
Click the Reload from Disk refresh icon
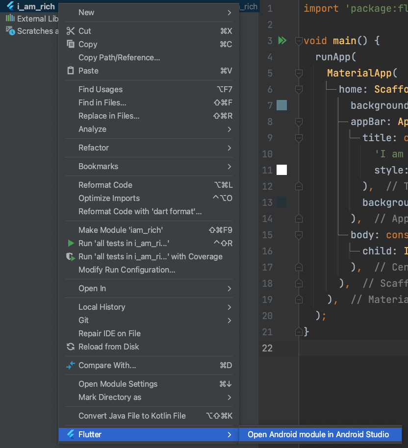(70, 347)
